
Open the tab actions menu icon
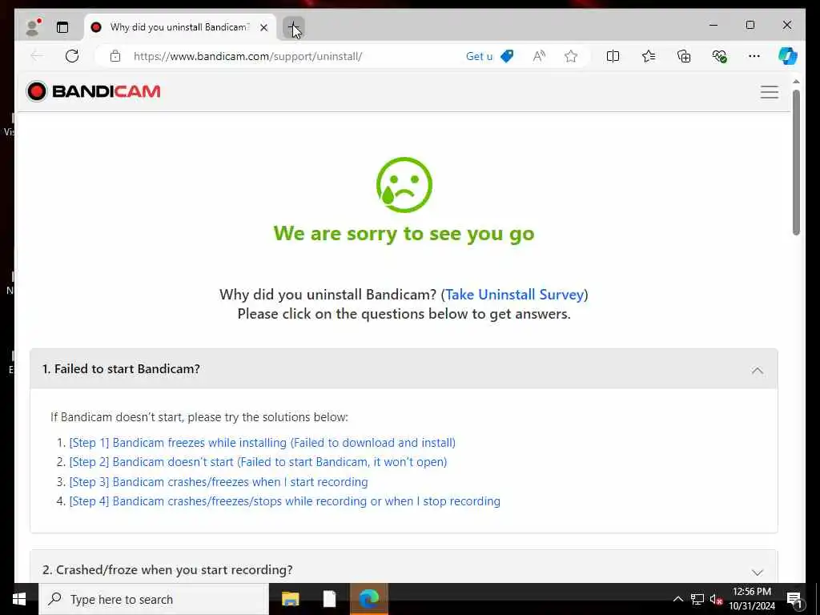point(62,27)
